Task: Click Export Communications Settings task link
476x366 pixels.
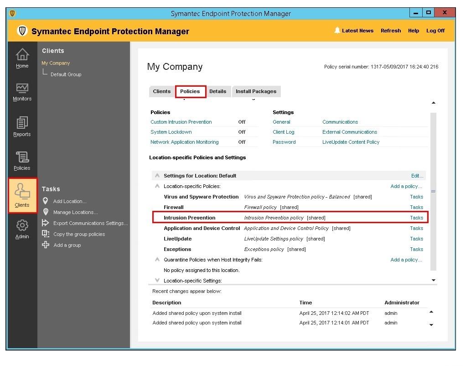Action: coord(90,223)
